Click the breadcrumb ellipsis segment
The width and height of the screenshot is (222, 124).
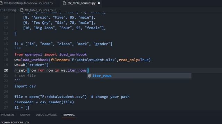pos(58,10)
